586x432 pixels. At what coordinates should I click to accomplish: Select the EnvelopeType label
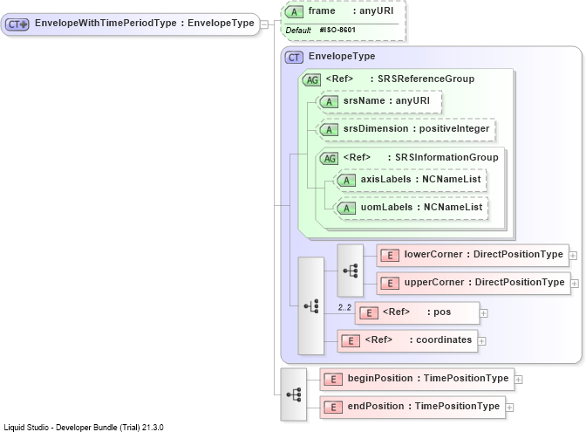[342, 56]
